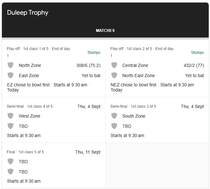The width and height of the screenshot is (210, 189).
Task: Click first TBD shield in Final match
Action: point(10,162)
